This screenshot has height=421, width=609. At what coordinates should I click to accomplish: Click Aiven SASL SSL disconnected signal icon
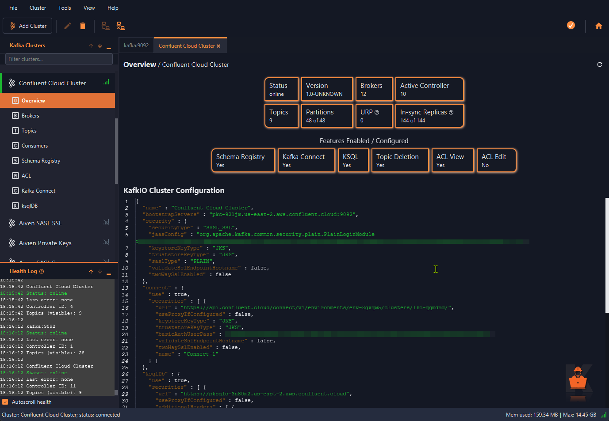(x=106, y=222)
